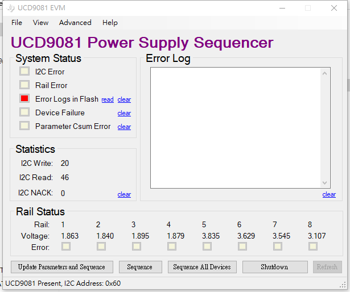
Task: Click the Error Log scroll up arrow
Action: [325, 73]
